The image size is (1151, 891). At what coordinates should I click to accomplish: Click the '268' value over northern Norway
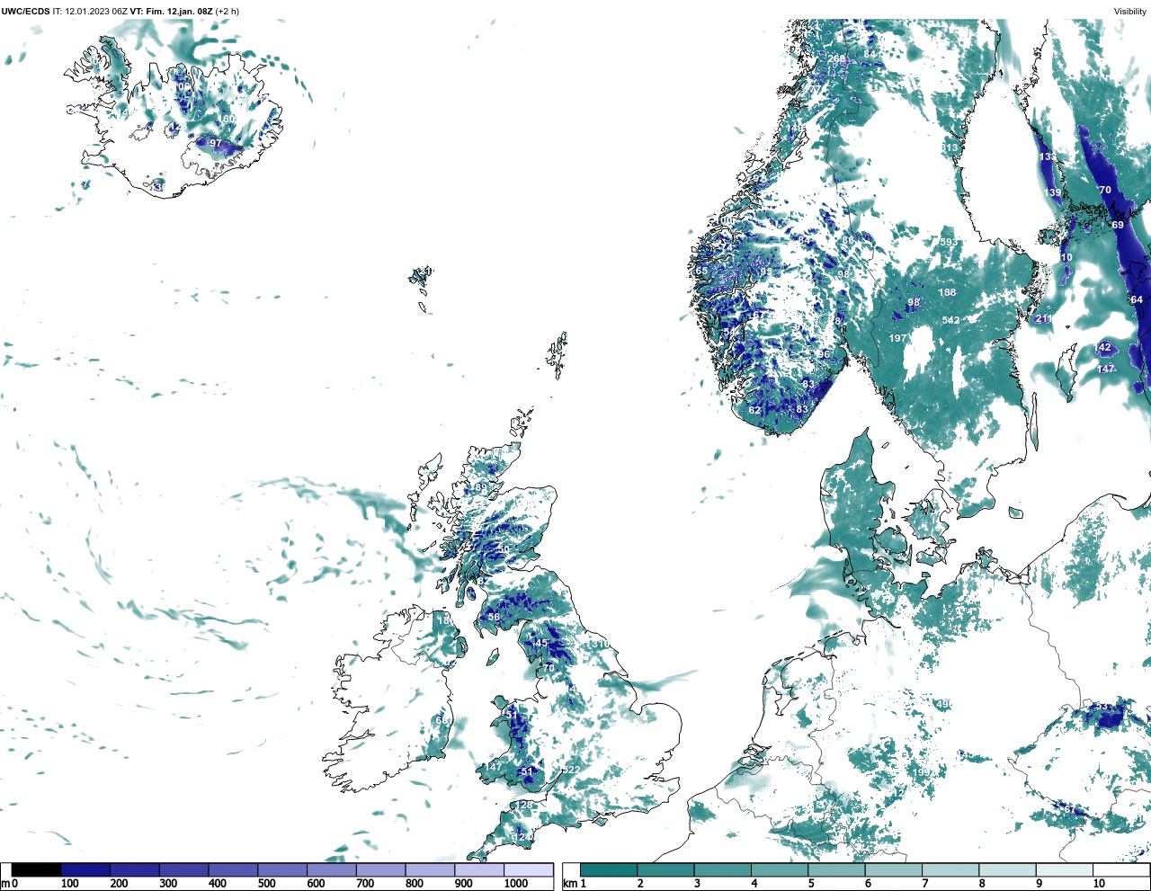click(837, 59)
